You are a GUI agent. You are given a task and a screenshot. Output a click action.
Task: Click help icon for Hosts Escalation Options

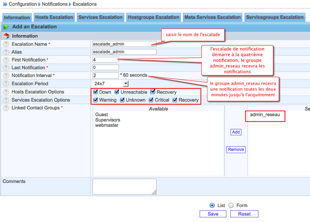pos(6,92)
